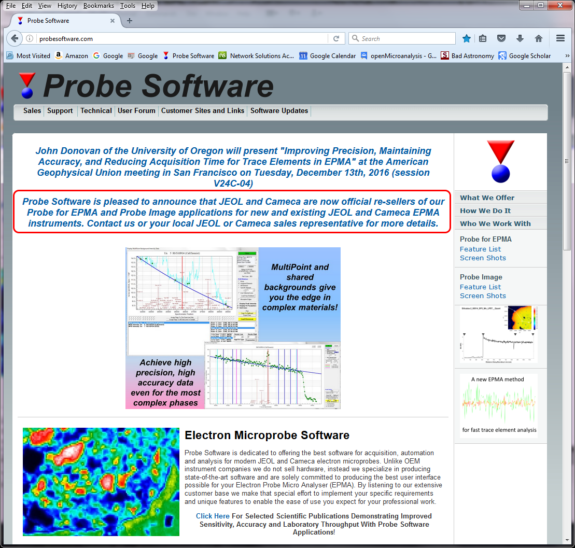This screenshot has width=575, height=548.
Task: Expand the bookmarks toolbar overflow chevron
Action: [567, 56]
